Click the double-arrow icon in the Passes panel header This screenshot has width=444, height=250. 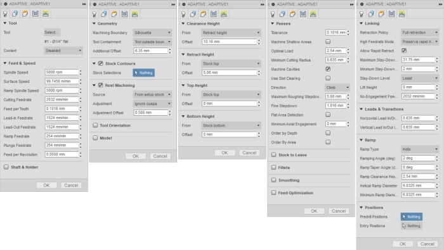click(351, 4)
